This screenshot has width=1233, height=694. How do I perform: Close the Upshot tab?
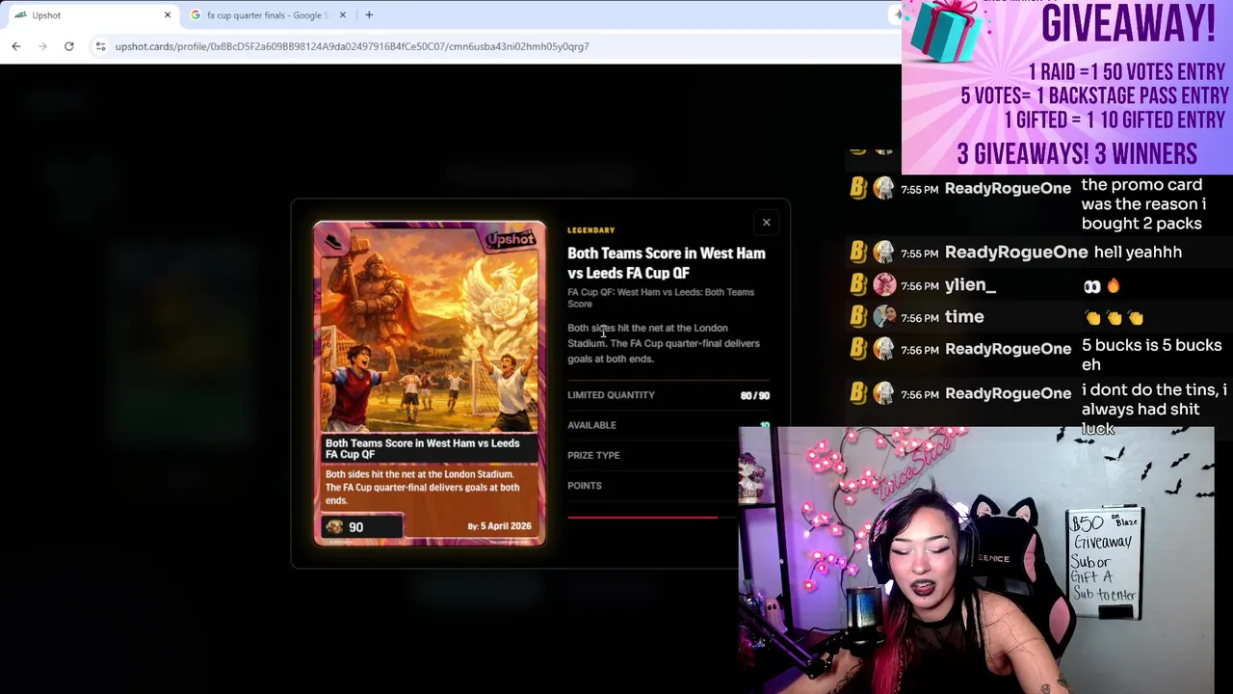click(x=167, y=14)
